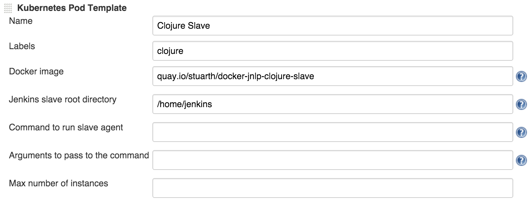
Task: Focus the Name field containing Clojure Slave
Action: click(332, 26)
